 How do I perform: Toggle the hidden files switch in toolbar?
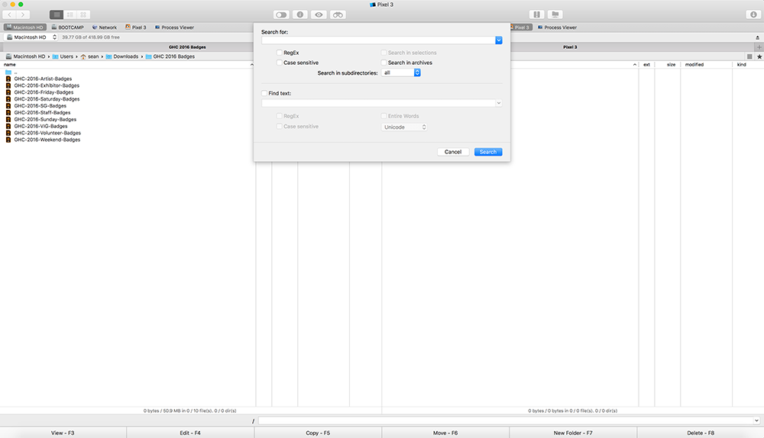(281, 14)
